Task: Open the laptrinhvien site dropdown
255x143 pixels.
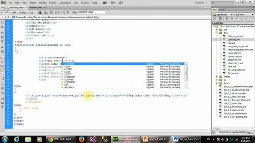Action: pos(223,15)
